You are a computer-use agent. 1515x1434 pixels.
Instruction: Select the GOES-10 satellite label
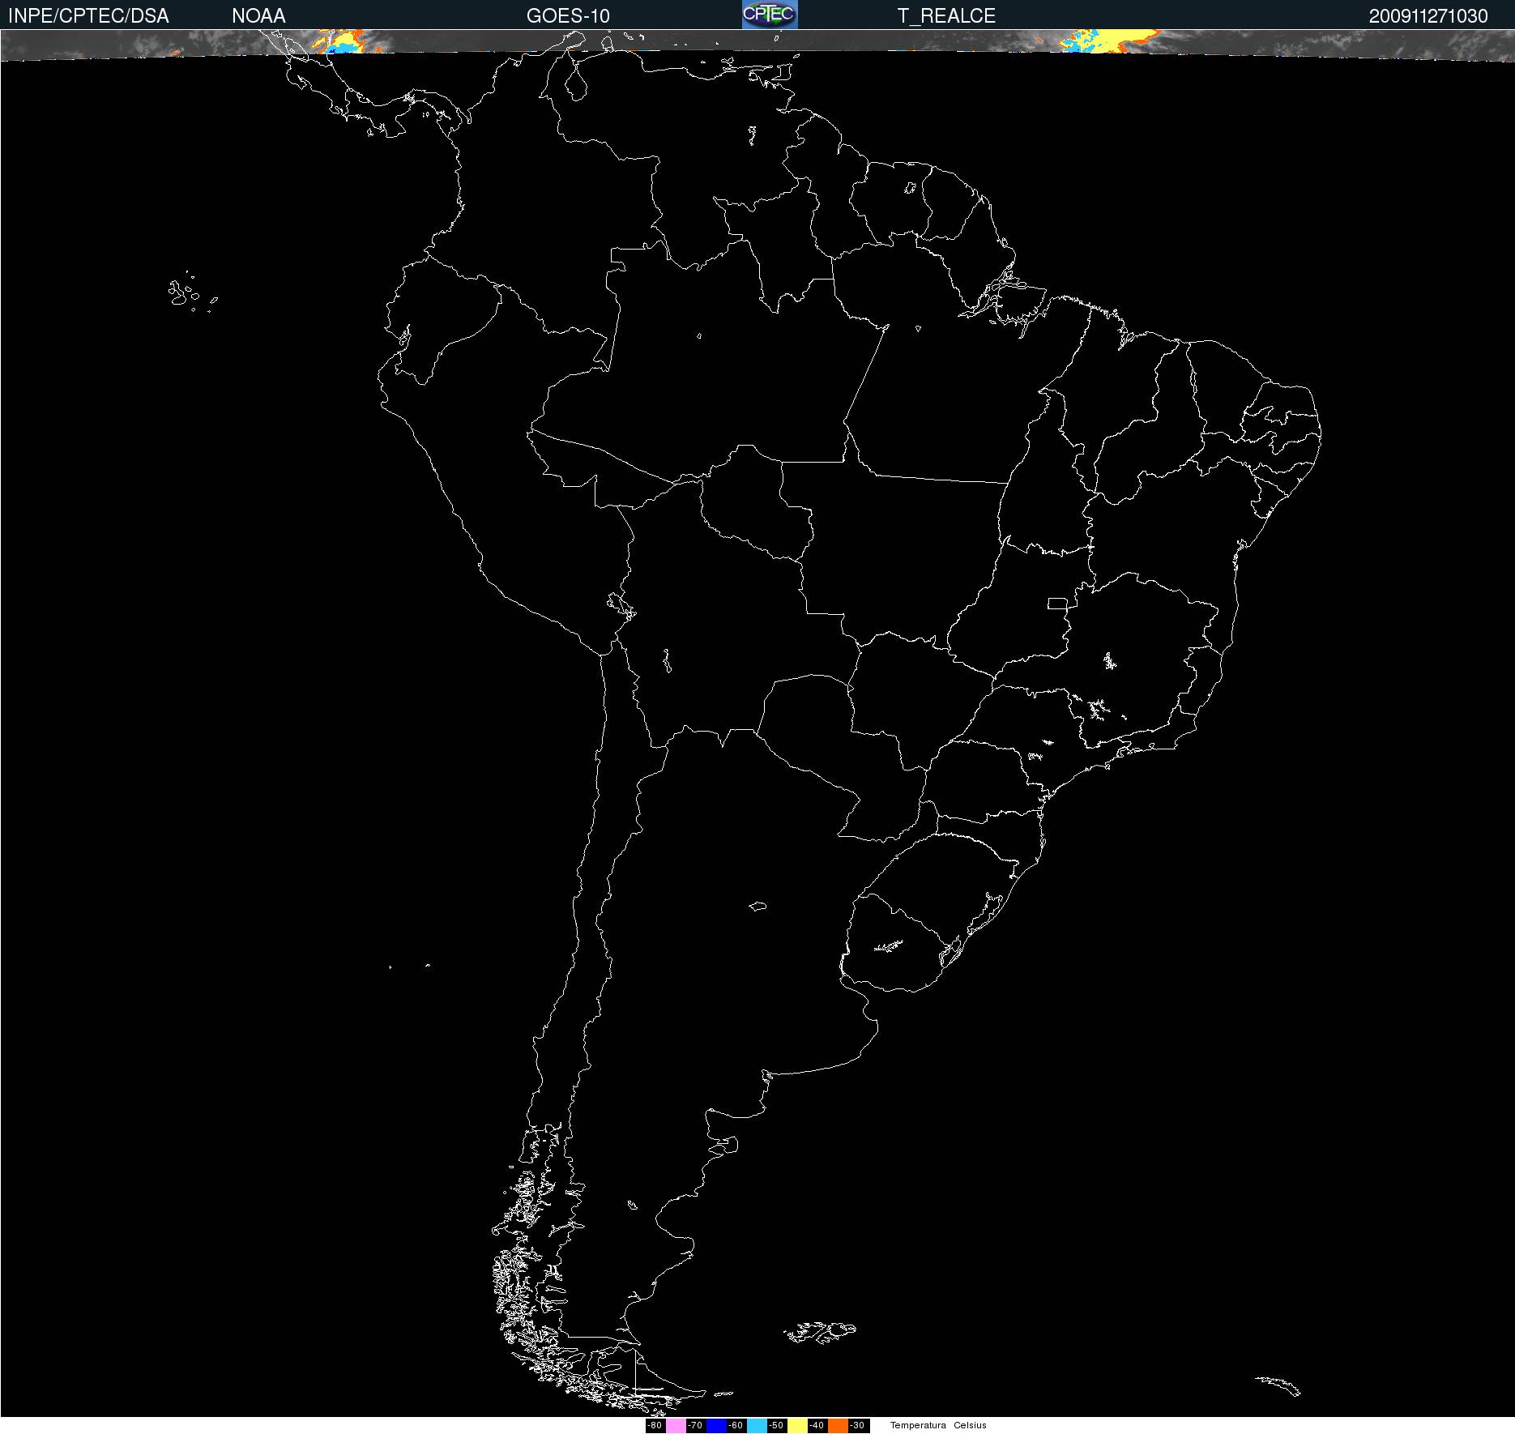click(x=568, y=16)
